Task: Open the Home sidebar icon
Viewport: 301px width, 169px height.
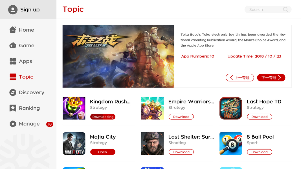Action: pos(13,30)
